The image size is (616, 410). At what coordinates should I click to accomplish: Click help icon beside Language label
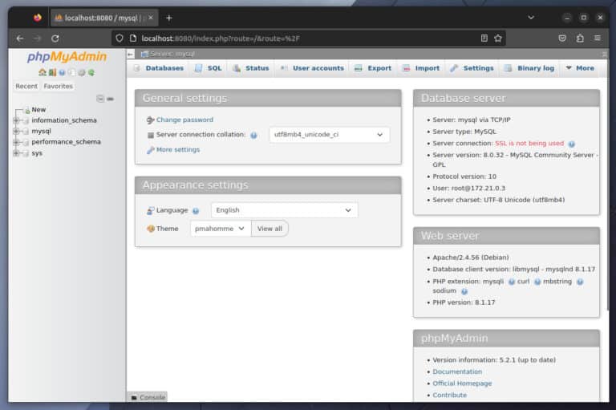[196, 211]
